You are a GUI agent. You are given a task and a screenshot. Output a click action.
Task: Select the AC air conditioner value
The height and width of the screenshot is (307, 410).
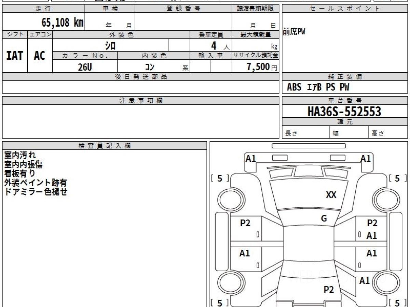[x=40, y=56]
